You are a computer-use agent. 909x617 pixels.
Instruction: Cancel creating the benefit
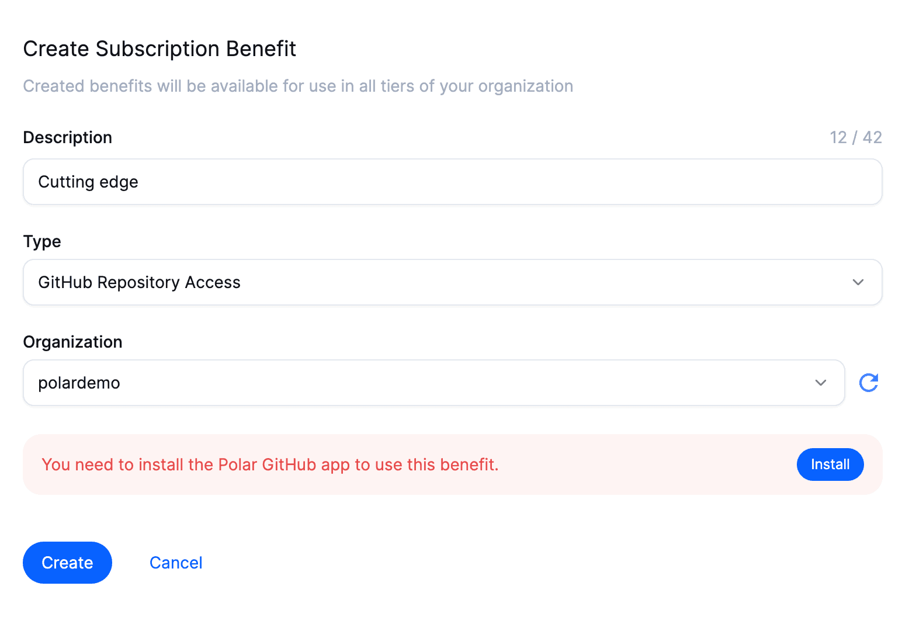point(176,562)
